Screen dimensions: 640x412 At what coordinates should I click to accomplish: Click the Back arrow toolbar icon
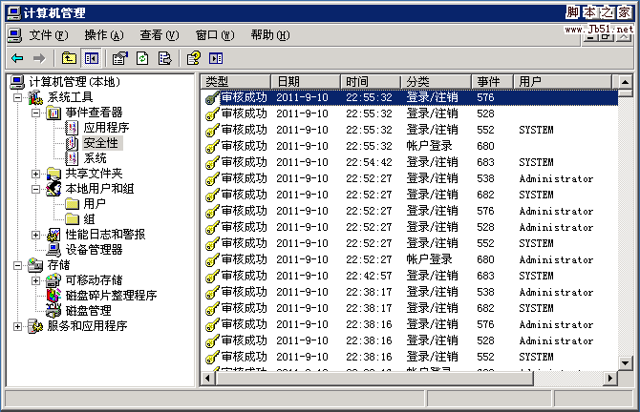[x=17, y=58]
